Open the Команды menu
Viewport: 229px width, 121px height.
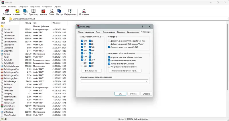coord(12,7)
